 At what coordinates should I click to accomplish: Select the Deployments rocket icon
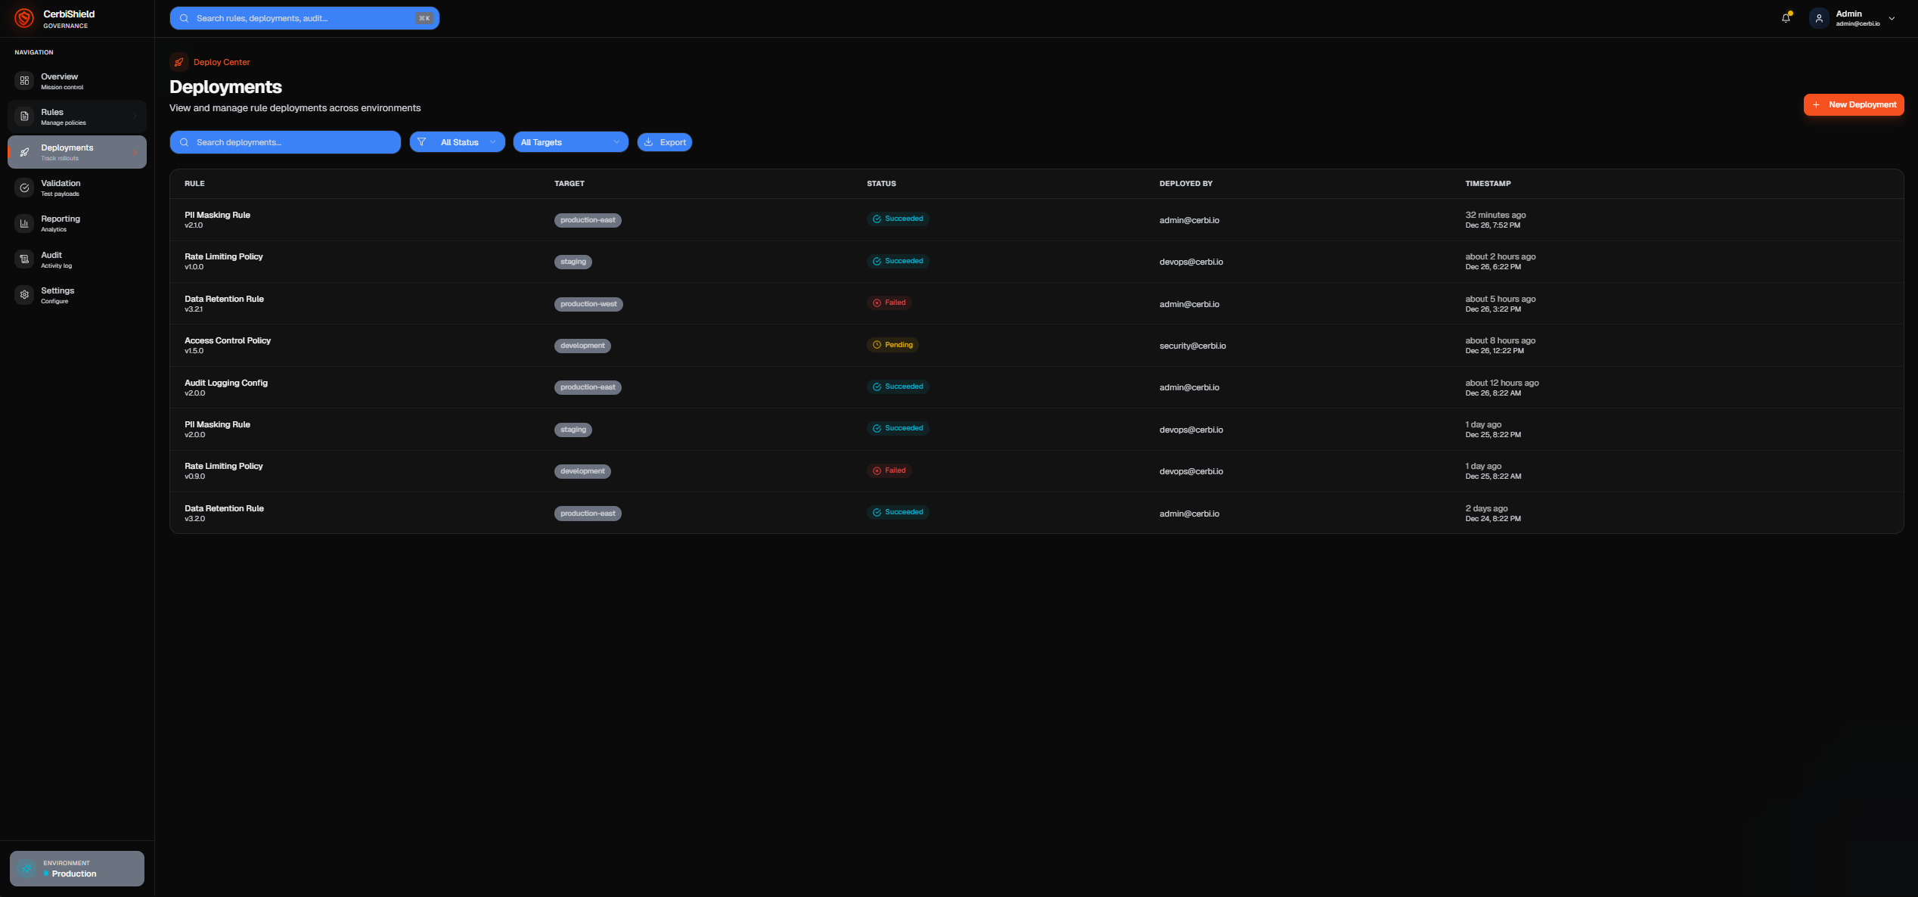click(24, 151)
